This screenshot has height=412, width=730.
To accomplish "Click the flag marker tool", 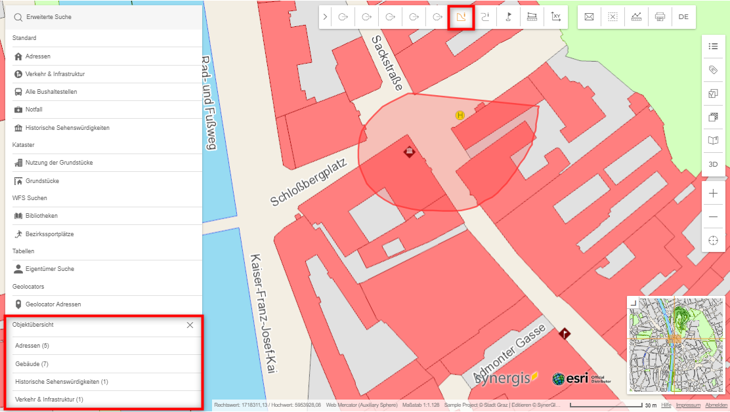I will point(509,17).
